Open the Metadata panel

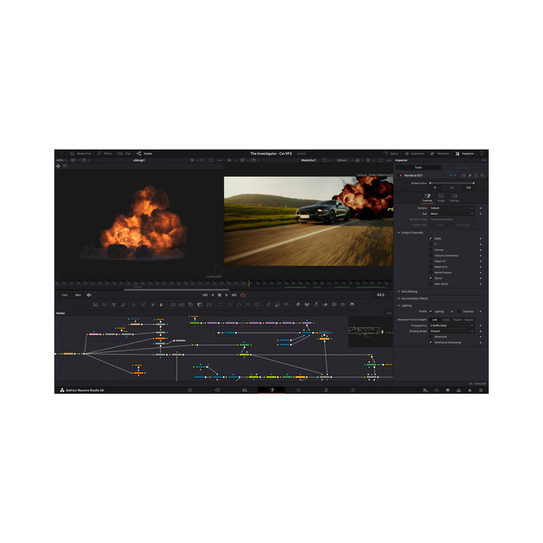click(x=440, y=154)
